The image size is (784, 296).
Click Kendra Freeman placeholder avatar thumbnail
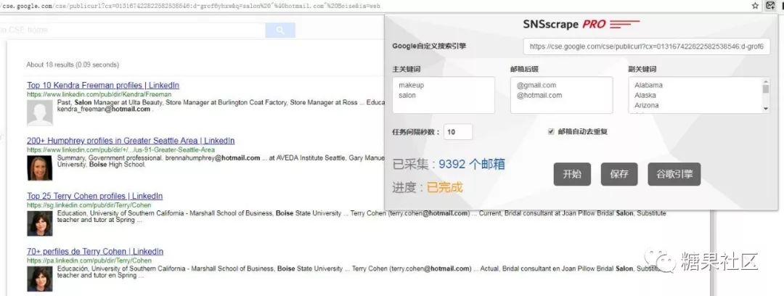click(39, 113)
